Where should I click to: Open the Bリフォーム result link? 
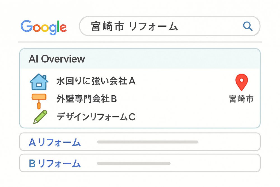pos(55,163)
